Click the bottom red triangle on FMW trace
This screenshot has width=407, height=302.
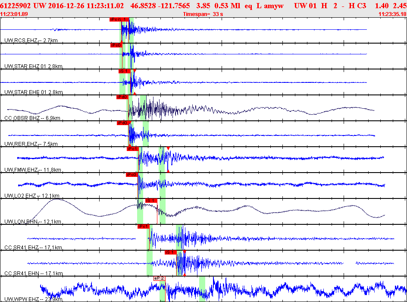click(x=168, y=171)
